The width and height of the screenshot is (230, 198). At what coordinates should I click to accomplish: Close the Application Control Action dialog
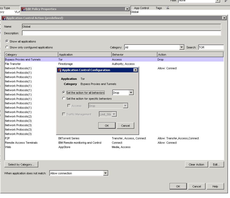tap(224, 18)
